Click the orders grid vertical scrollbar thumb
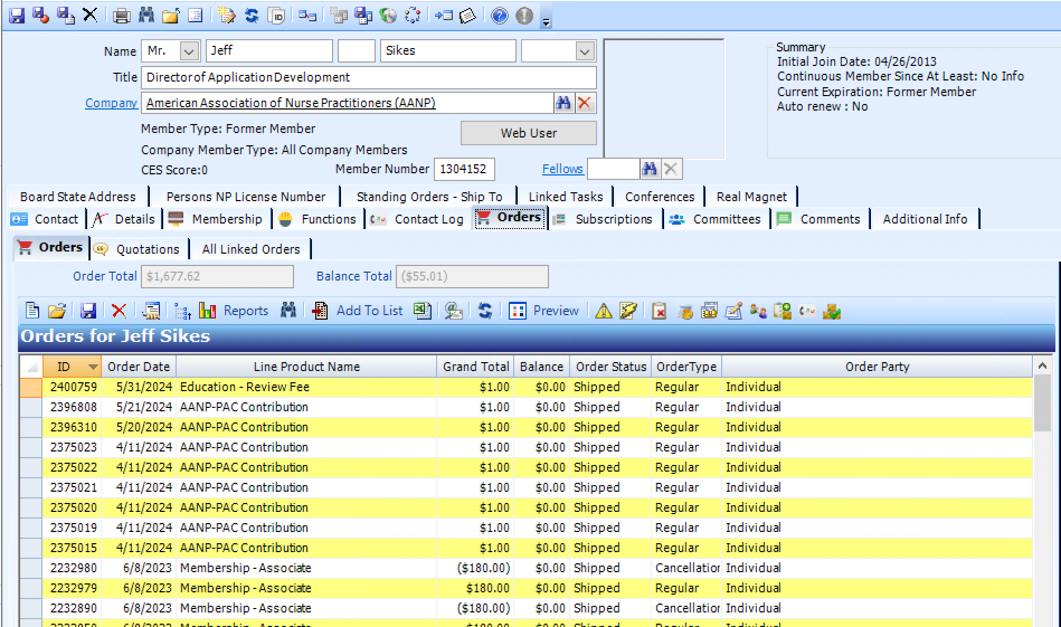Screen dimensions: 1061x627 coord(1042,403)
